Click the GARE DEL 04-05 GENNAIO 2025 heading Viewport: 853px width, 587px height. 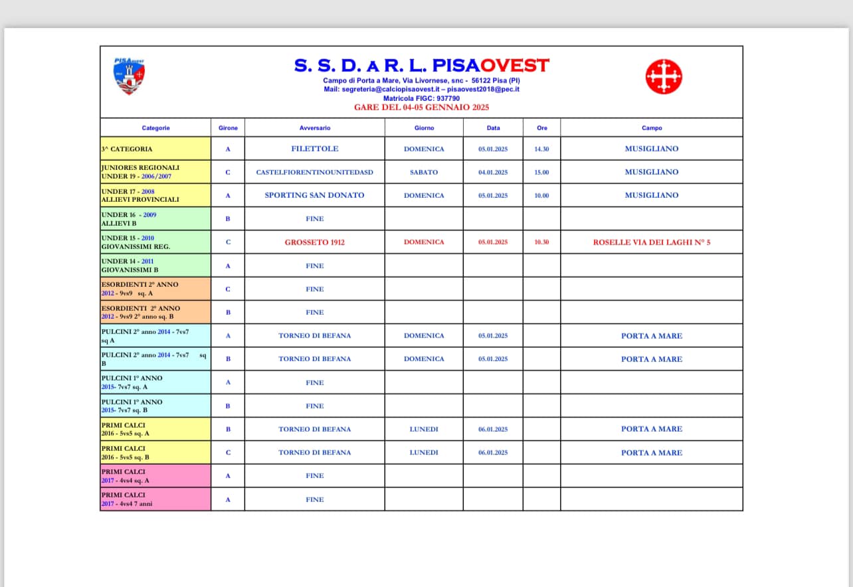click(421, 108)
